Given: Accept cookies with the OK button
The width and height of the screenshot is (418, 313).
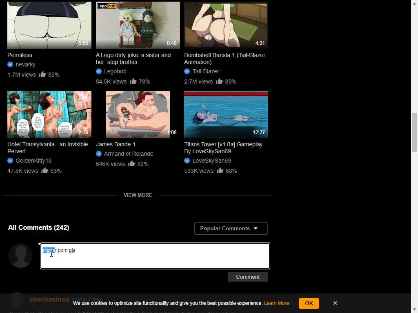Looking at the screenshot, I should pyautogui.click(x=309, y=303).
